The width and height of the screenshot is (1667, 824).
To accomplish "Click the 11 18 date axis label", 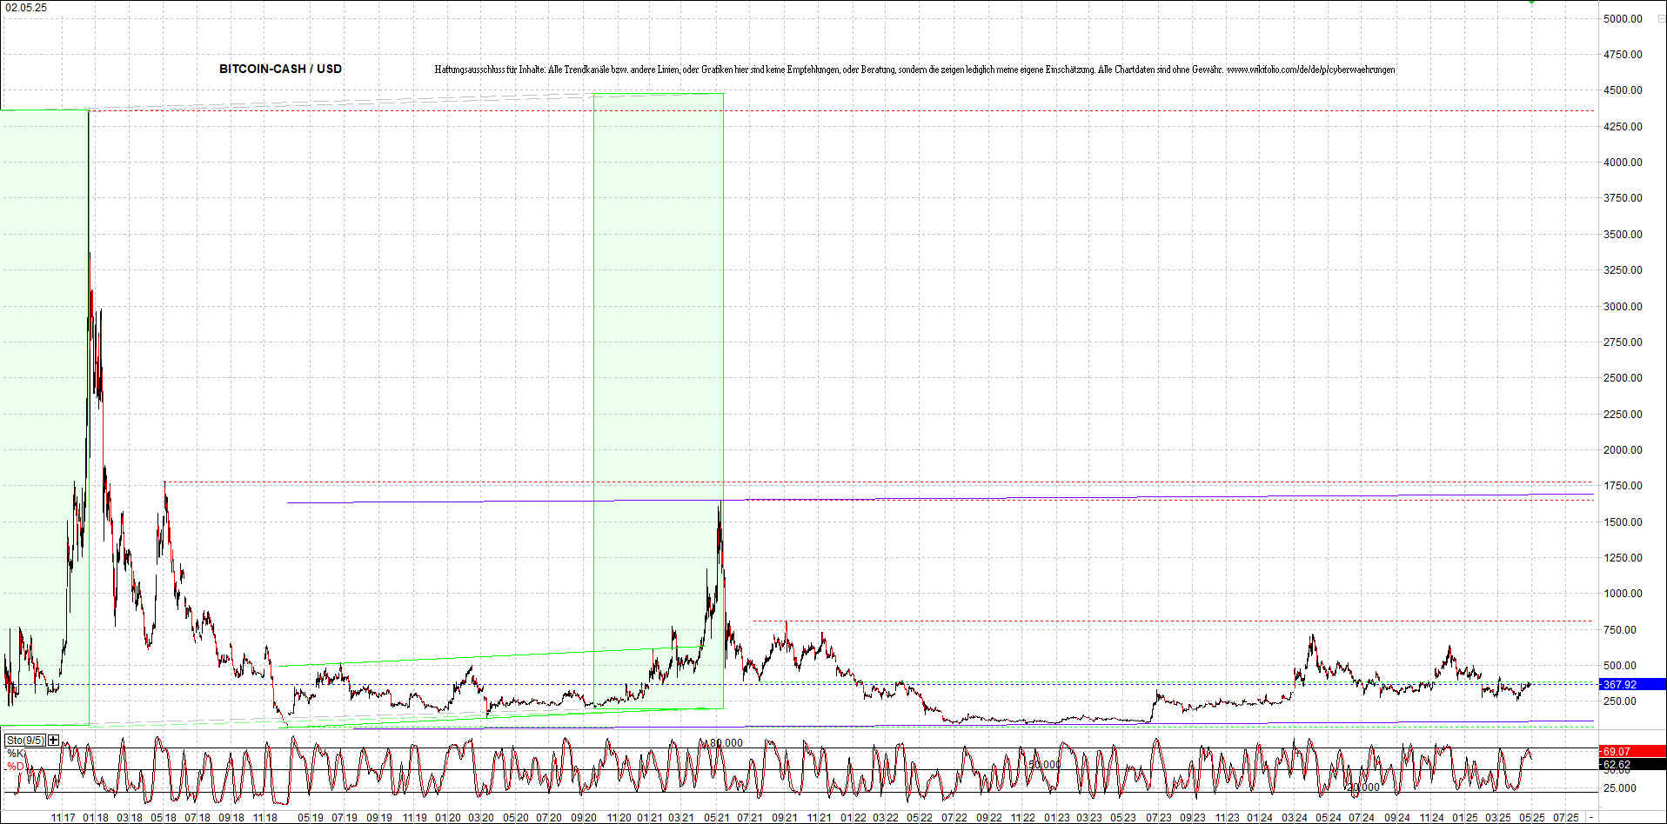I will (264, 817).
